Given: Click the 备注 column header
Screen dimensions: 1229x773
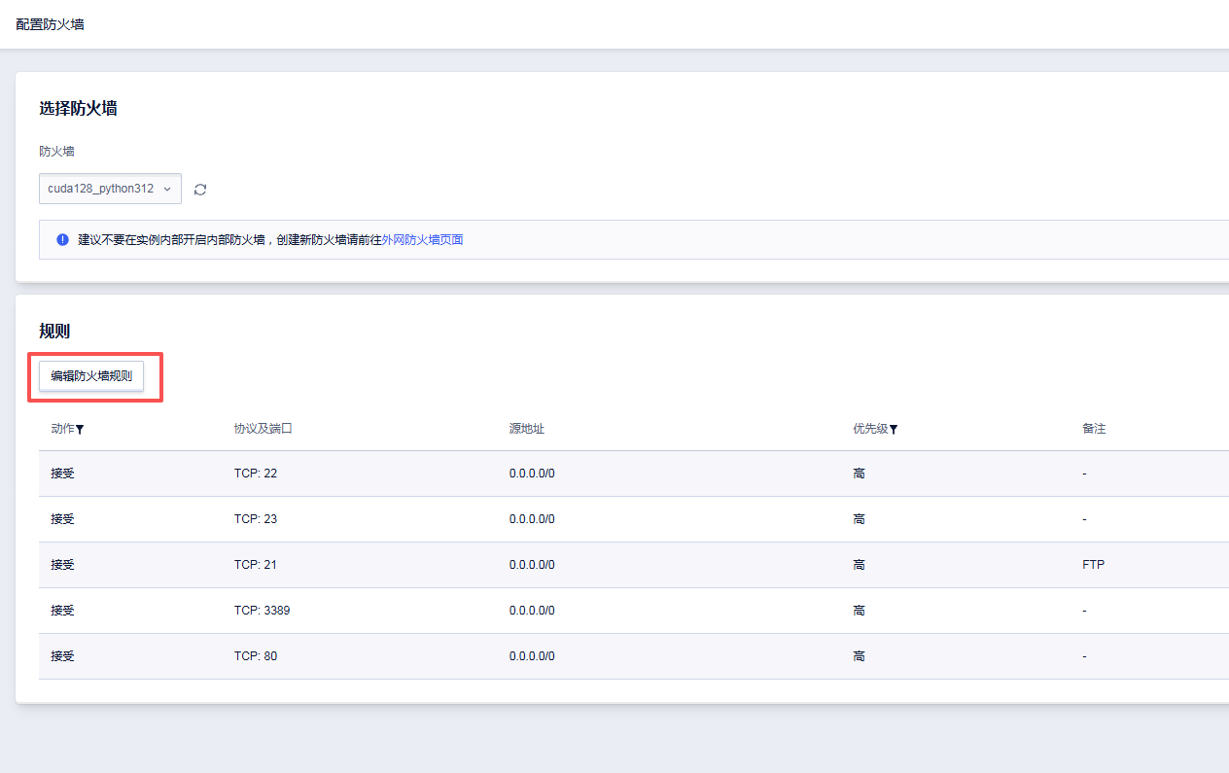Looking at the screenshot, I should pyautogui.click(x=1094, y=429).
